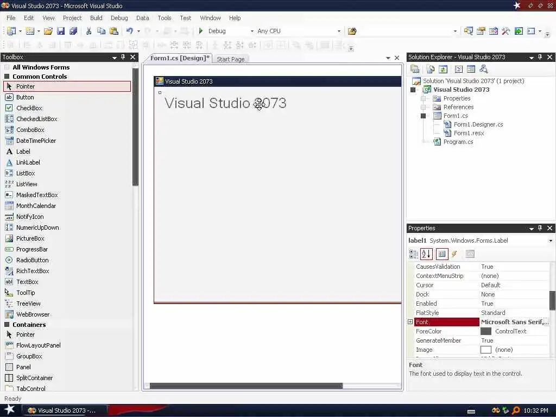Image resolution: width=556 pixels, height=417 pixels.
Task: Cut selection using the scissors icon
Action: 89,31
